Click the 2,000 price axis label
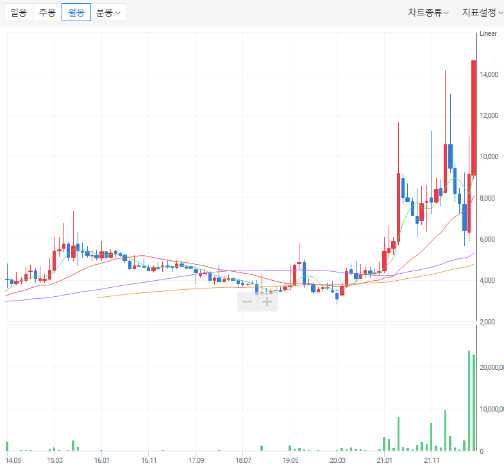 click(487, 322)
